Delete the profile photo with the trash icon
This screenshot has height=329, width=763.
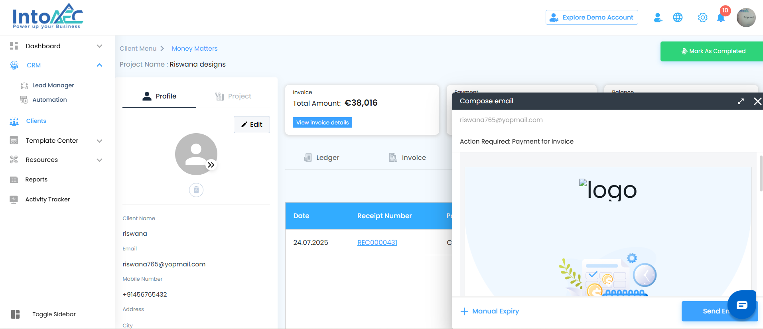coord(196,190)
